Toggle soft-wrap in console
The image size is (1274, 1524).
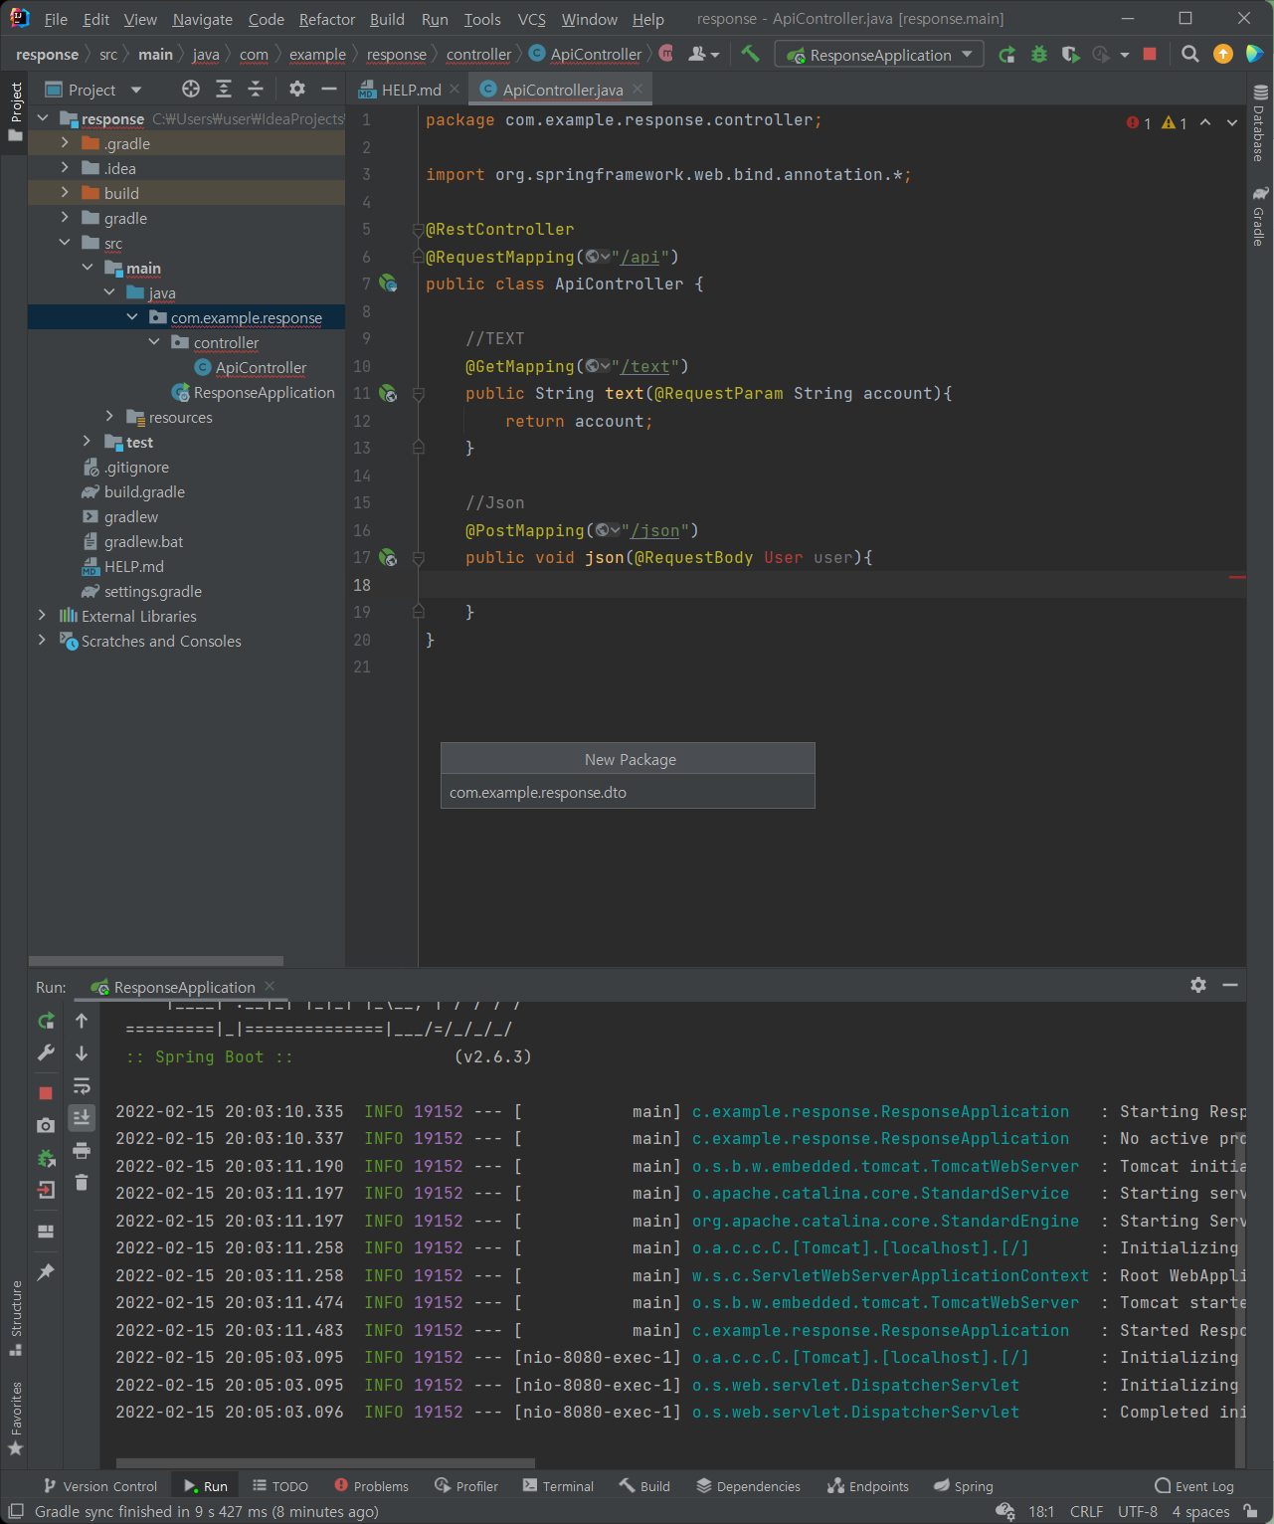click(x=82, y=1085)
